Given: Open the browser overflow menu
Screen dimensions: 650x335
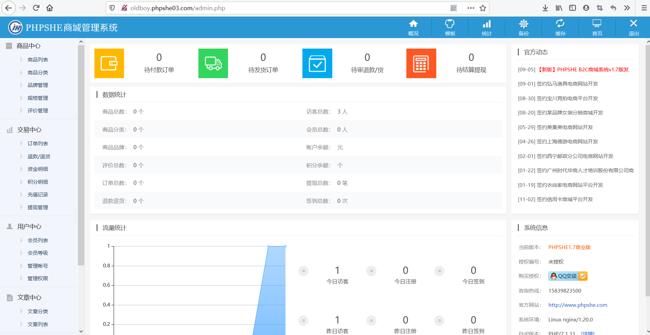Looking at the screenshot, I should [471, 7].
